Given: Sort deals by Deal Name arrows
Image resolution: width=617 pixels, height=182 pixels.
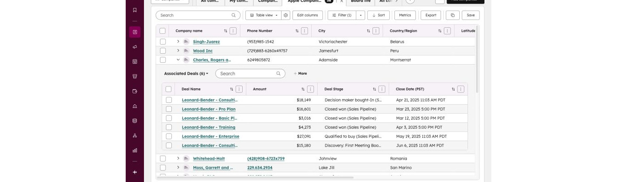Looking at the screenshot, I should [x=232, y=89].
